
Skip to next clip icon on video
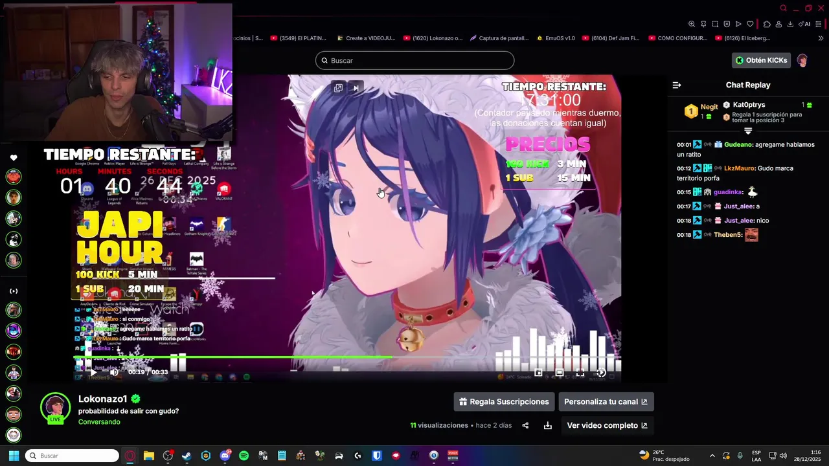[x=356, y=88]
